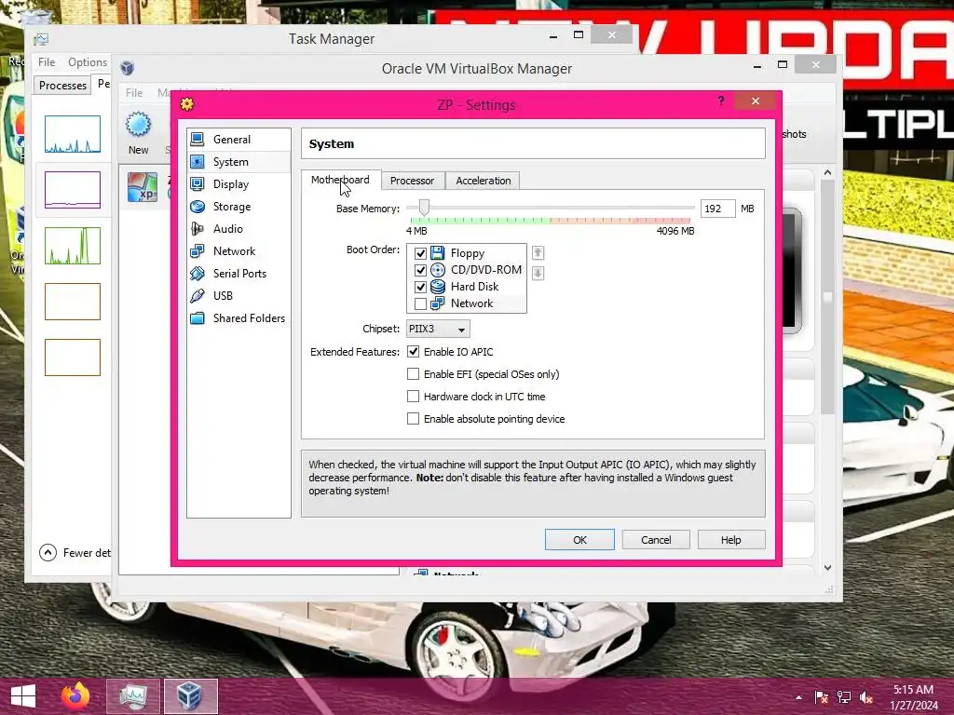Enable absolute pointing device checkbox
This screenshot has width=954, height=715.
[x=413, y=419]
